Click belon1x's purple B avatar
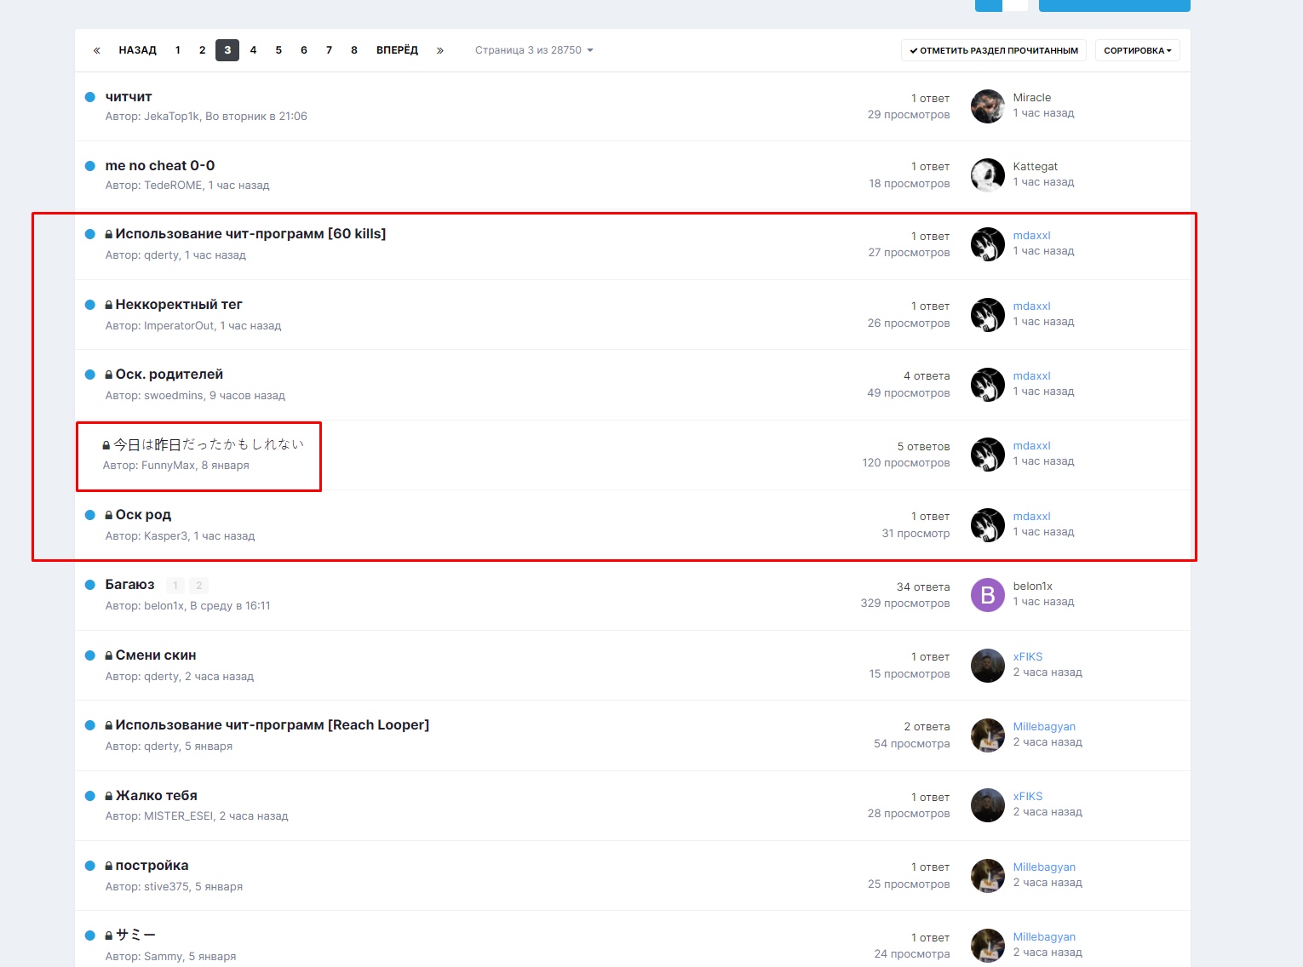Image resolution: width=1303 pixels, height=967 pixels. [x=987, y=595]
